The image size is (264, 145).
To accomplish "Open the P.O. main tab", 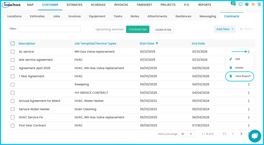I will (x=187, y=5).
